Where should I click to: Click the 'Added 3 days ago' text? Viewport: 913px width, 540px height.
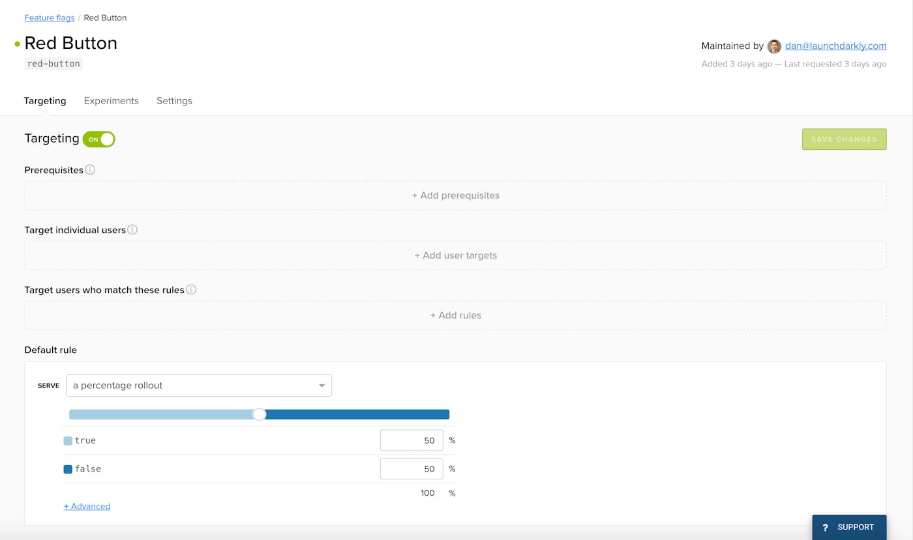click(737, 64)
